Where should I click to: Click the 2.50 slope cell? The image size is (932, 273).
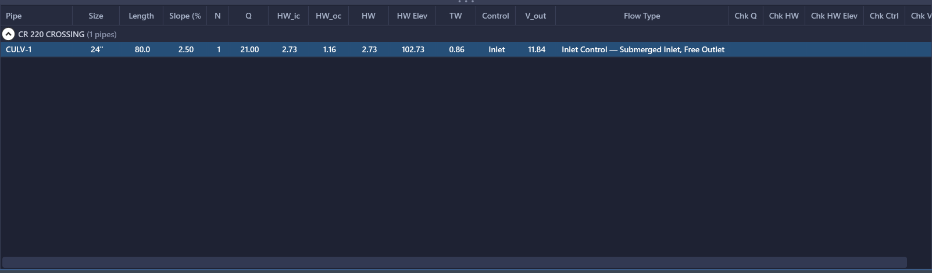click(x=186, y=49)
